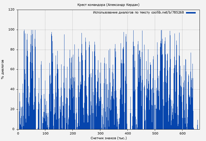Click the y-axis label '% диалогов'

[x=3, y=69]
